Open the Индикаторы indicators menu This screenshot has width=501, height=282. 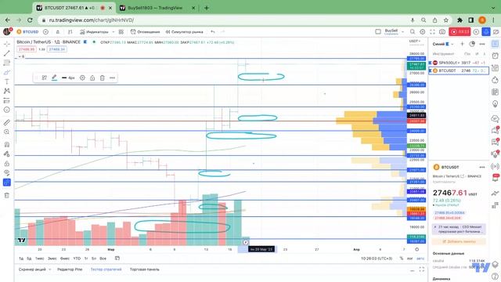tap(94, 31)
